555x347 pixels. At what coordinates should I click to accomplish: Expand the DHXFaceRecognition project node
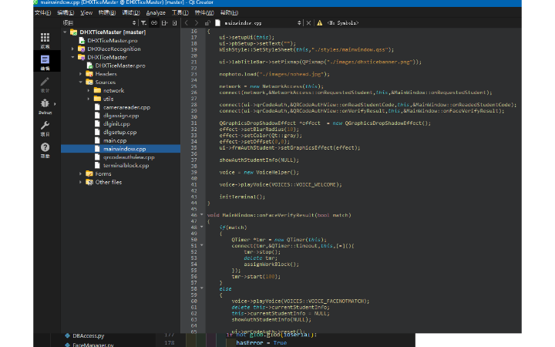[x=73, y=49]
